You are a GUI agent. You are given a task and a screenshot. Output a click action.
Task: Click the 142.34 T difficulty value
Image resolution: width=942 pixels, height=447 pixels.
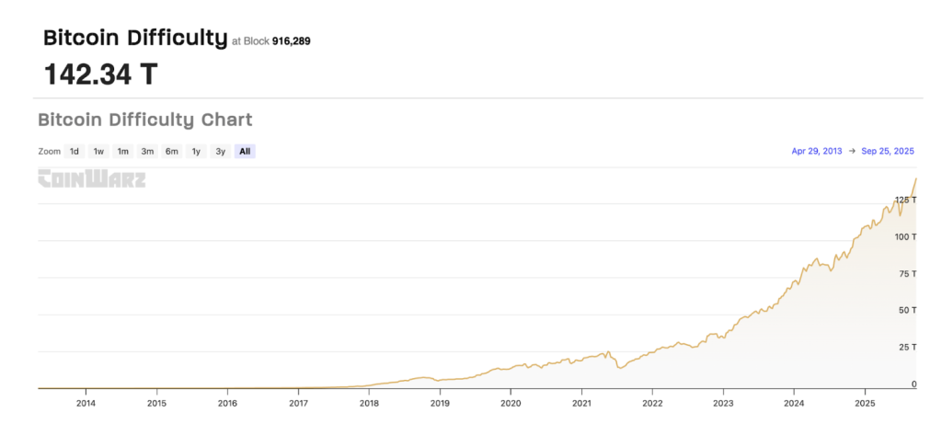[101, 74]
